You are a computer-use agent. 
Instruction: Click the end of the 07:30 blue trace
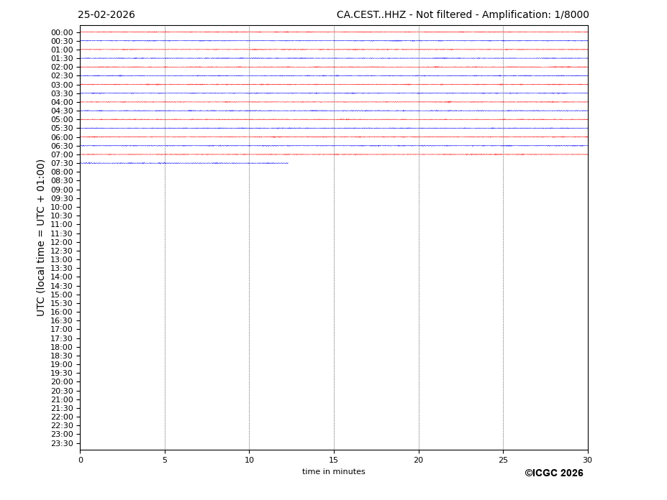(x=287, y=163)
